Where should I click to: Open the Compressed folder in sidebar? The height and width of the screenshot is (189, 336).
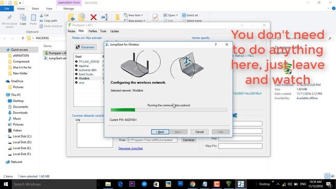click(x=21, y=61)
